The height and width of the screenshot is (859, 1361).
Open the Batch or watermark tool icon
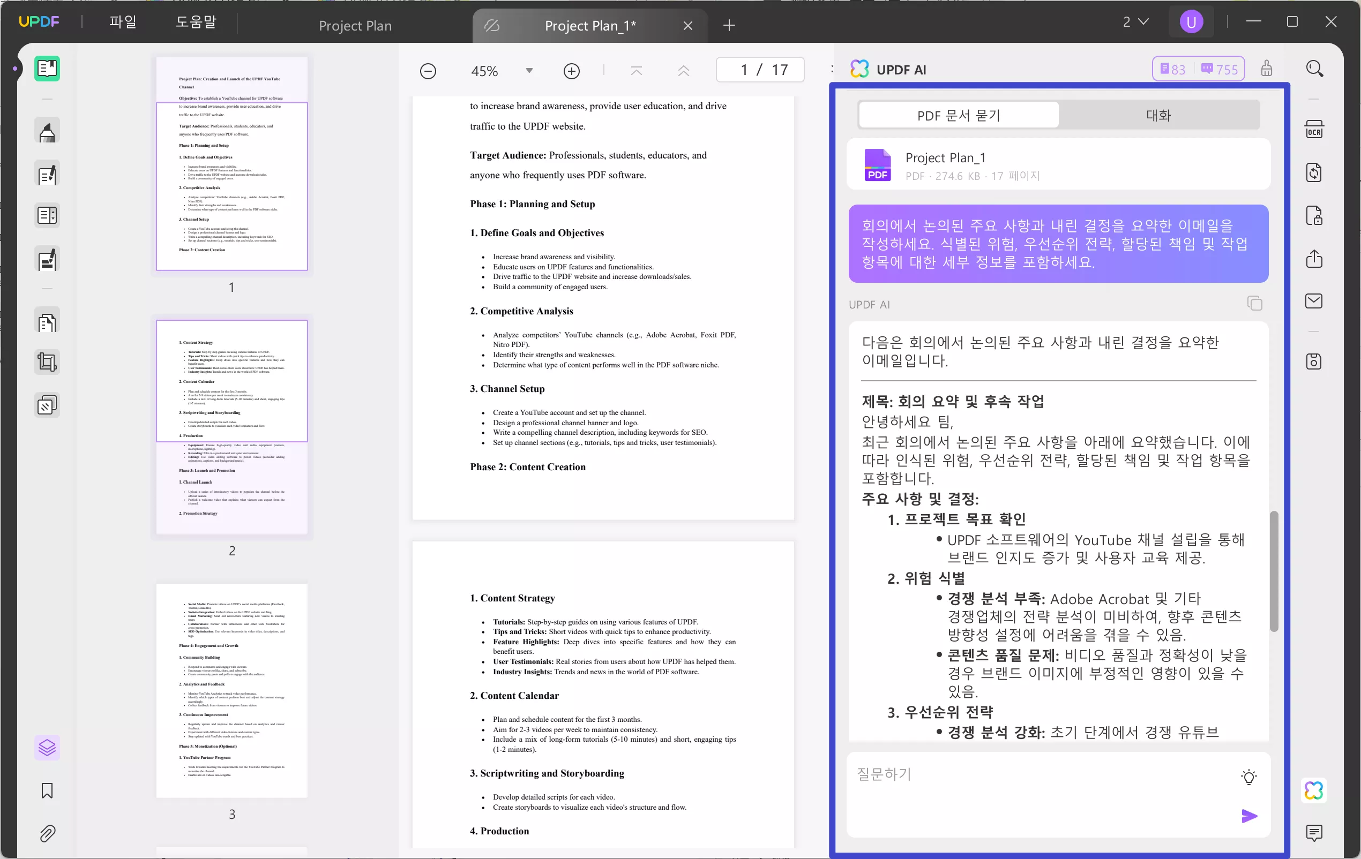[47, 405]
